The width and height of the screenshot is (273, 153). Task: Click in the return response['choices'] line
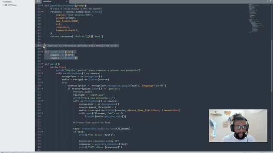click(x=77, y=37)
